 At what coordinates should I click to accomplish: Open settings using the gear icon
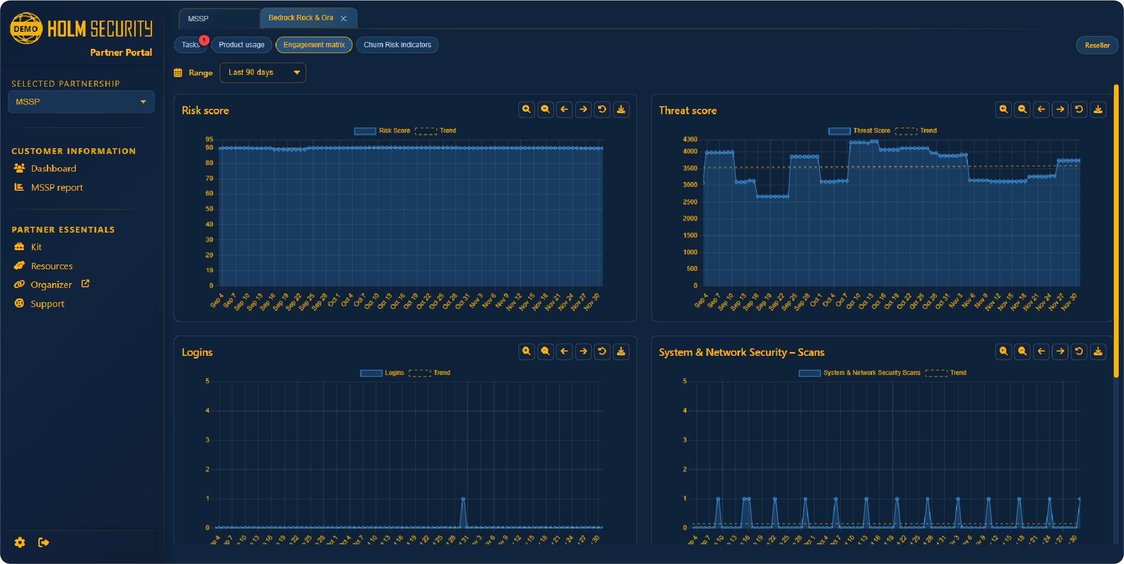(x=20, y=542)
